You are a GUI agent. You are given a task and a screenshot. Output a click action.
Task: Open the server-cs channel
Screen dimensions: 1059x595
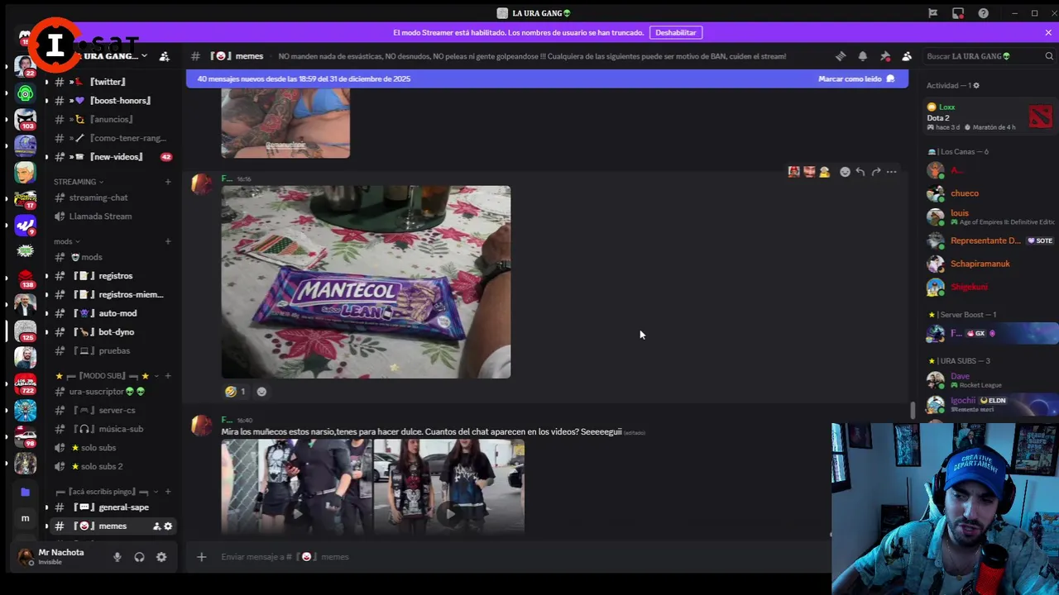[x=112, y=411]
